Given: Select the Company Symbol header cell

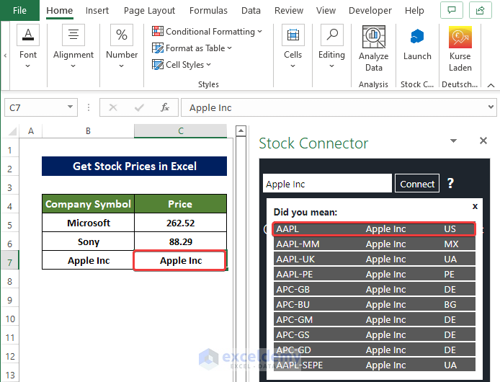Looking at the screenshot, I should (x=89, y=204).
